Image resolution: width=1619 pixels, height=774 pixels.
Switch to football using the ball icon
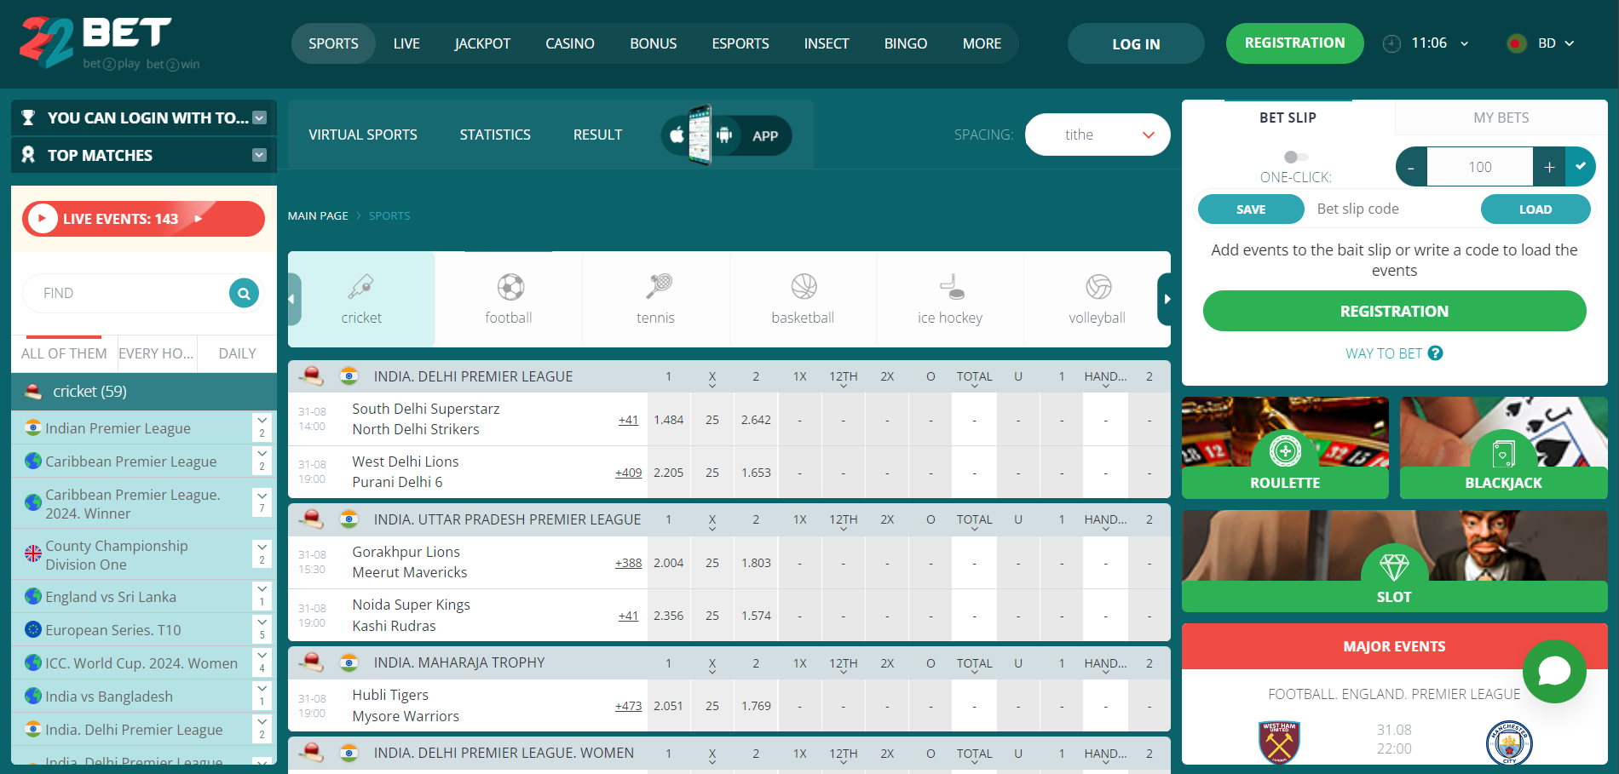pyautogui.click(x=508, y=288)
